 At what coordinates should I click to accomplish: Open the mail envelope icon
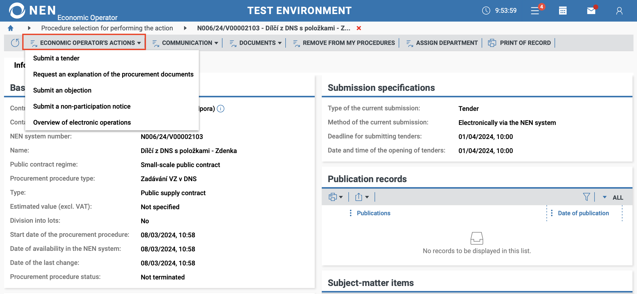591,11
